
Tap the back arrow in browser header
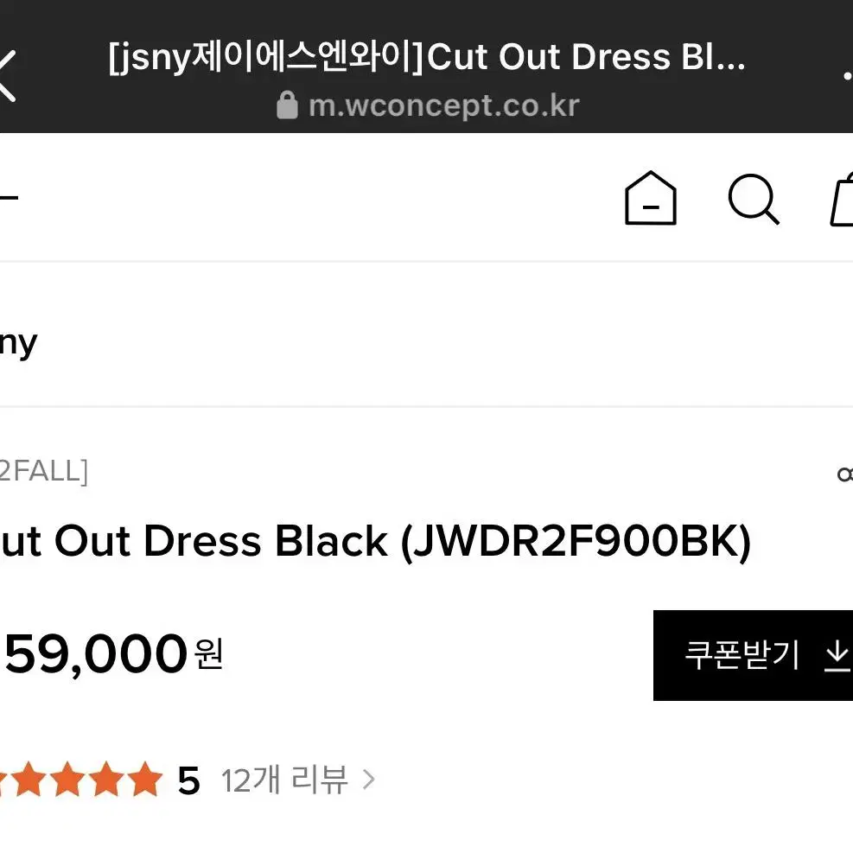pos(7,75)
